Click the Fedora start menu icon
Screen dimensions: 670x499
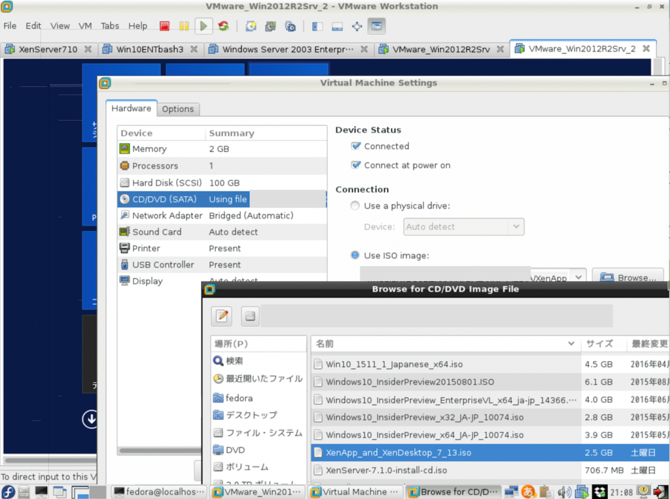8,492
